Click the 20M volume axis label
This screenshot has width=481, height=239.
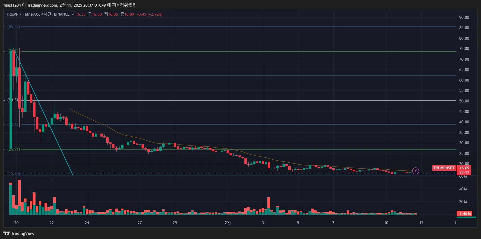pyautogui.click(x=463, y=202)
